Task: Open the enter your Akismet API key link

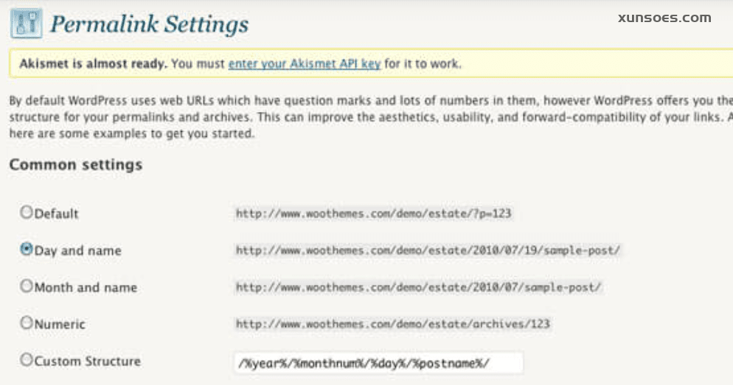Action: 305,64
